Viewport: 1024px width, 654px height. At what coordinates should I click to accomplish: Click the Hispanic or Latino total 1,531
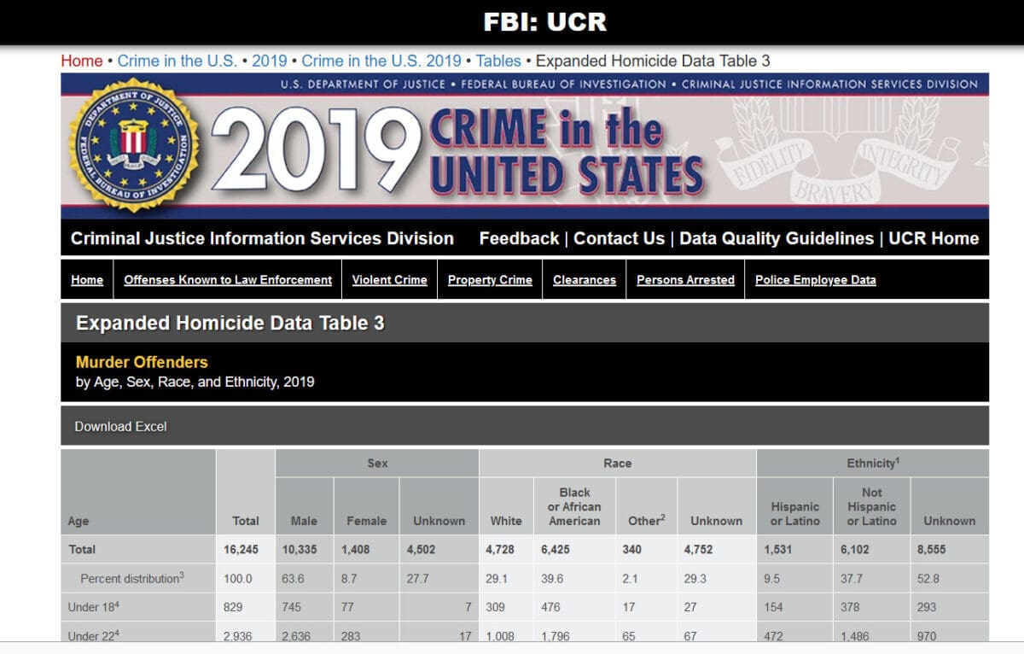coord(779,550)
